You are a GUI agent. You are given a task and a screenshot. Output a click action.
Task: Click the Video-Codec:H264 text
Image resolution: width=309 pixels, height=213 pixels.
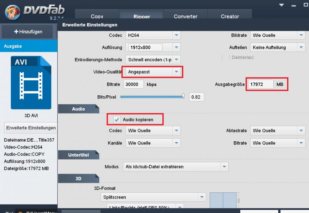click(23, 147)
